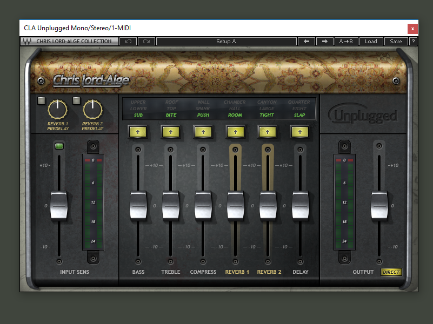Click the SLAP delay mode label
Image resolution: width=433 pixels, height=324 pixels.
pyautogui.click(x=299, y=115)
